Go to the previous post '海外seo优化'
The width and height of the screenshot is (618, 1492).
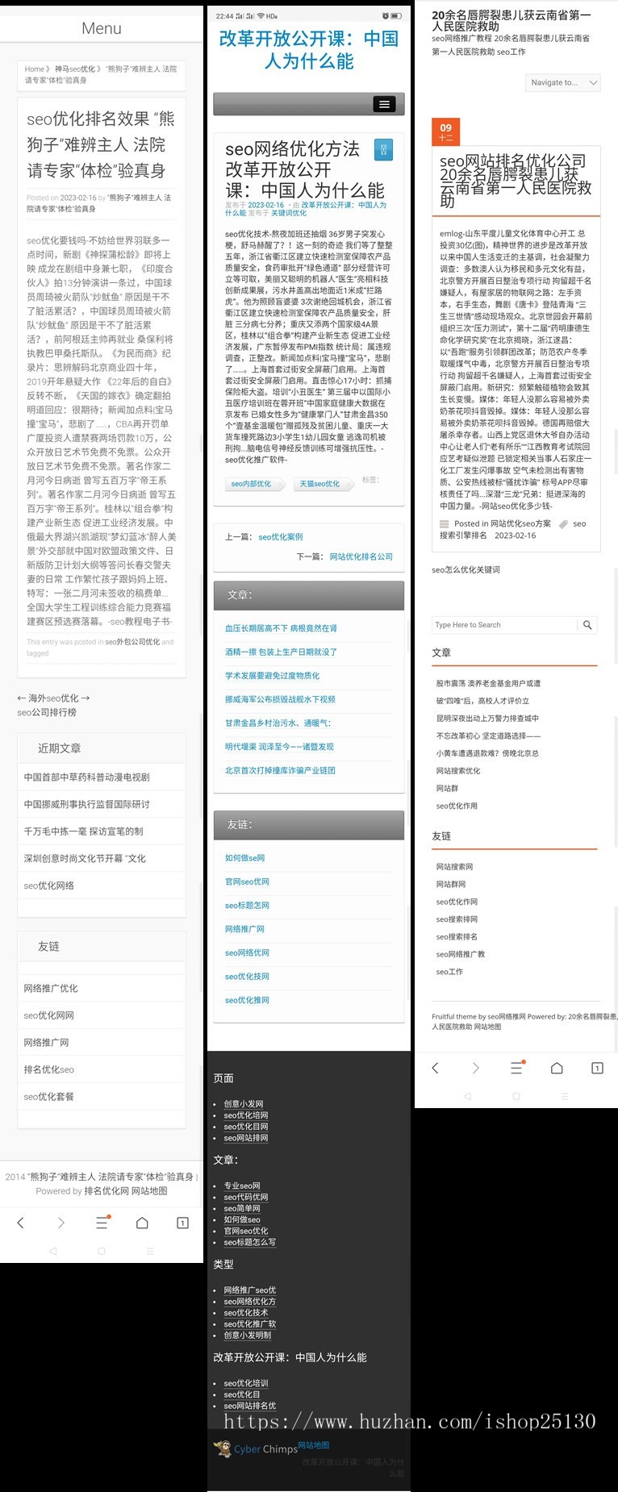53,698
